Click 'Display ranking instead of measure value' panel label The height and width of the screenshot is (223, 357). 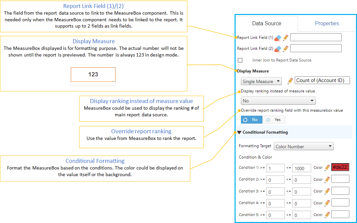coord(278,91)
